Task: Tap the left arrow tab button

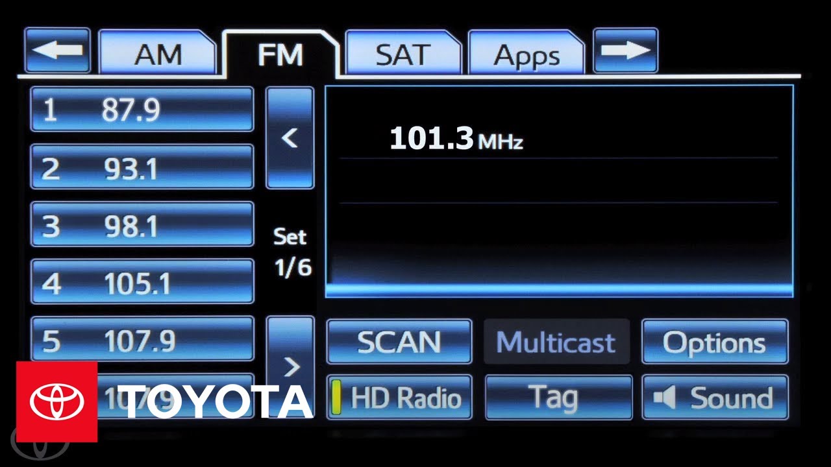Action: coord(57,50)
